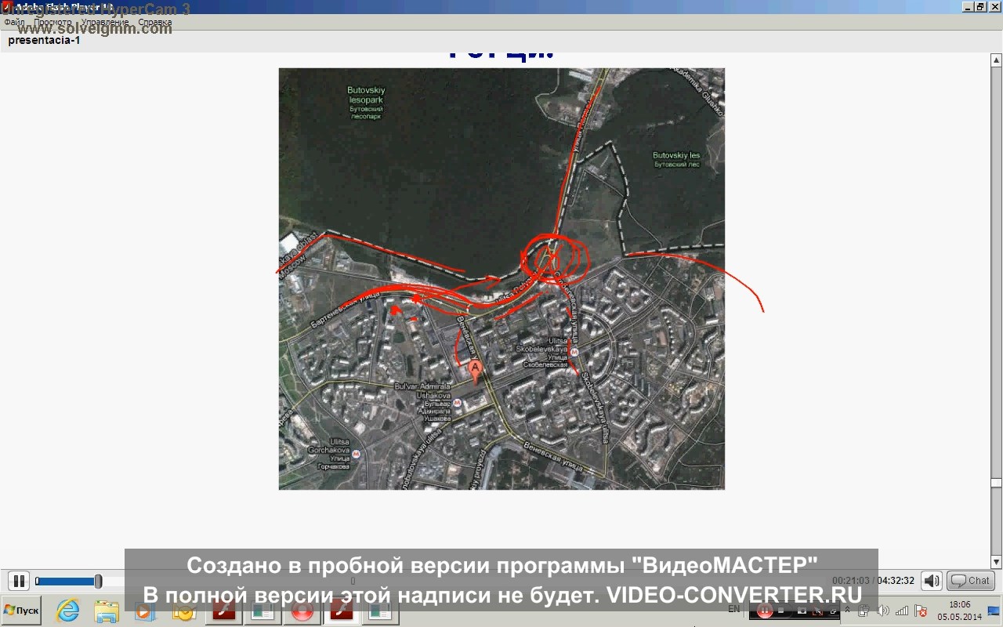The width and height of the screenshot is (1003, 627).
Task: Click the vertical scrollbar down arrow
Action: click(x=997, y=562)
